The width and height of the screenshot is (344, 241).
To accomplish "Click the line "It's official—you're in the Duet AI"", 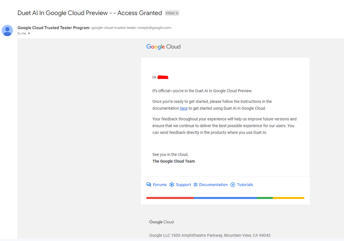I will pyautogui.click(x=202, y=91).
